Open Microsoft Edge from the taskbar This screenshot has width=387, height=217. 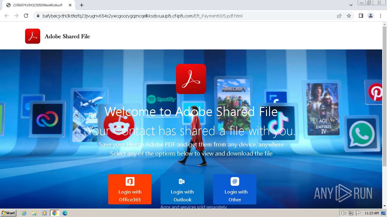point(65,213)
